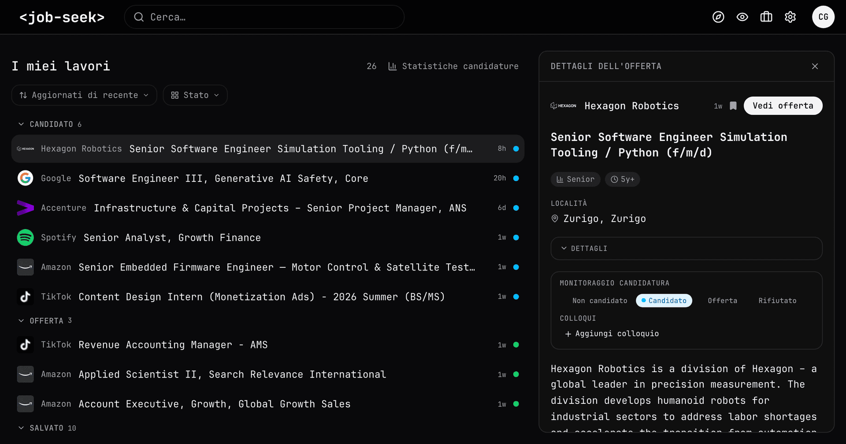The height and width of the screenshot is (444, 846).
Task: Collapse the SALVATO group
Action: [47, 428]
